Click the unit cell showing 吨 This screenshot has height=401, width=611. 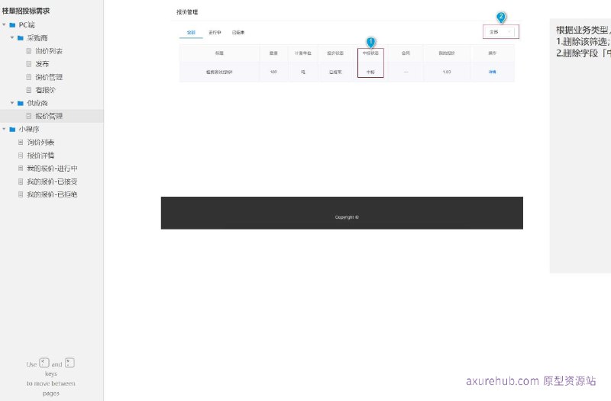(302, 72)
